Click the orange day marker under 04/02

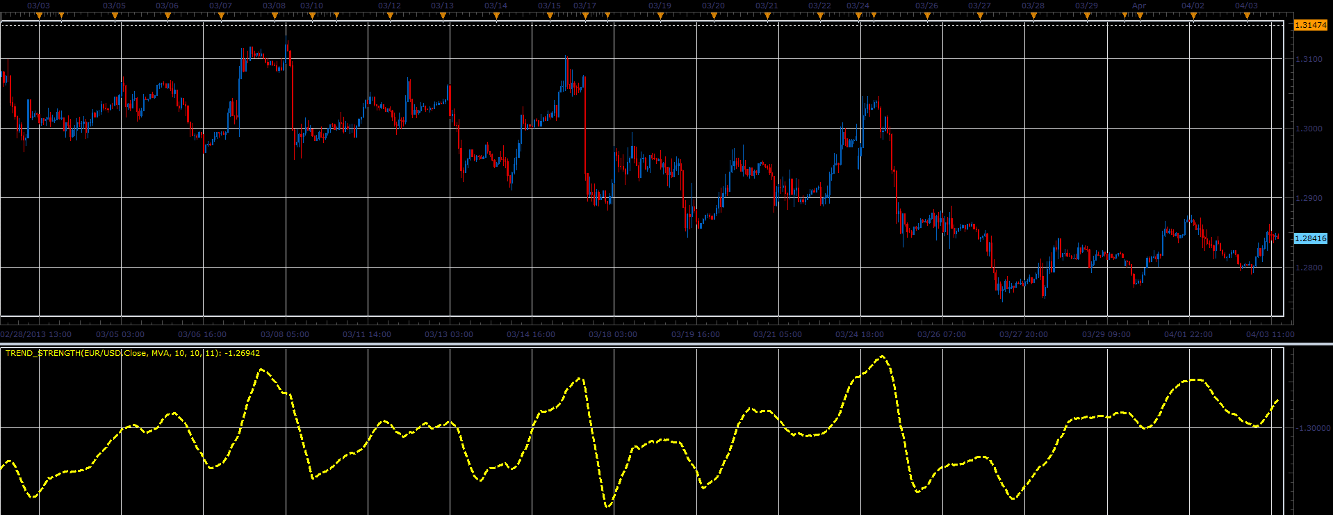[1193, 15]
